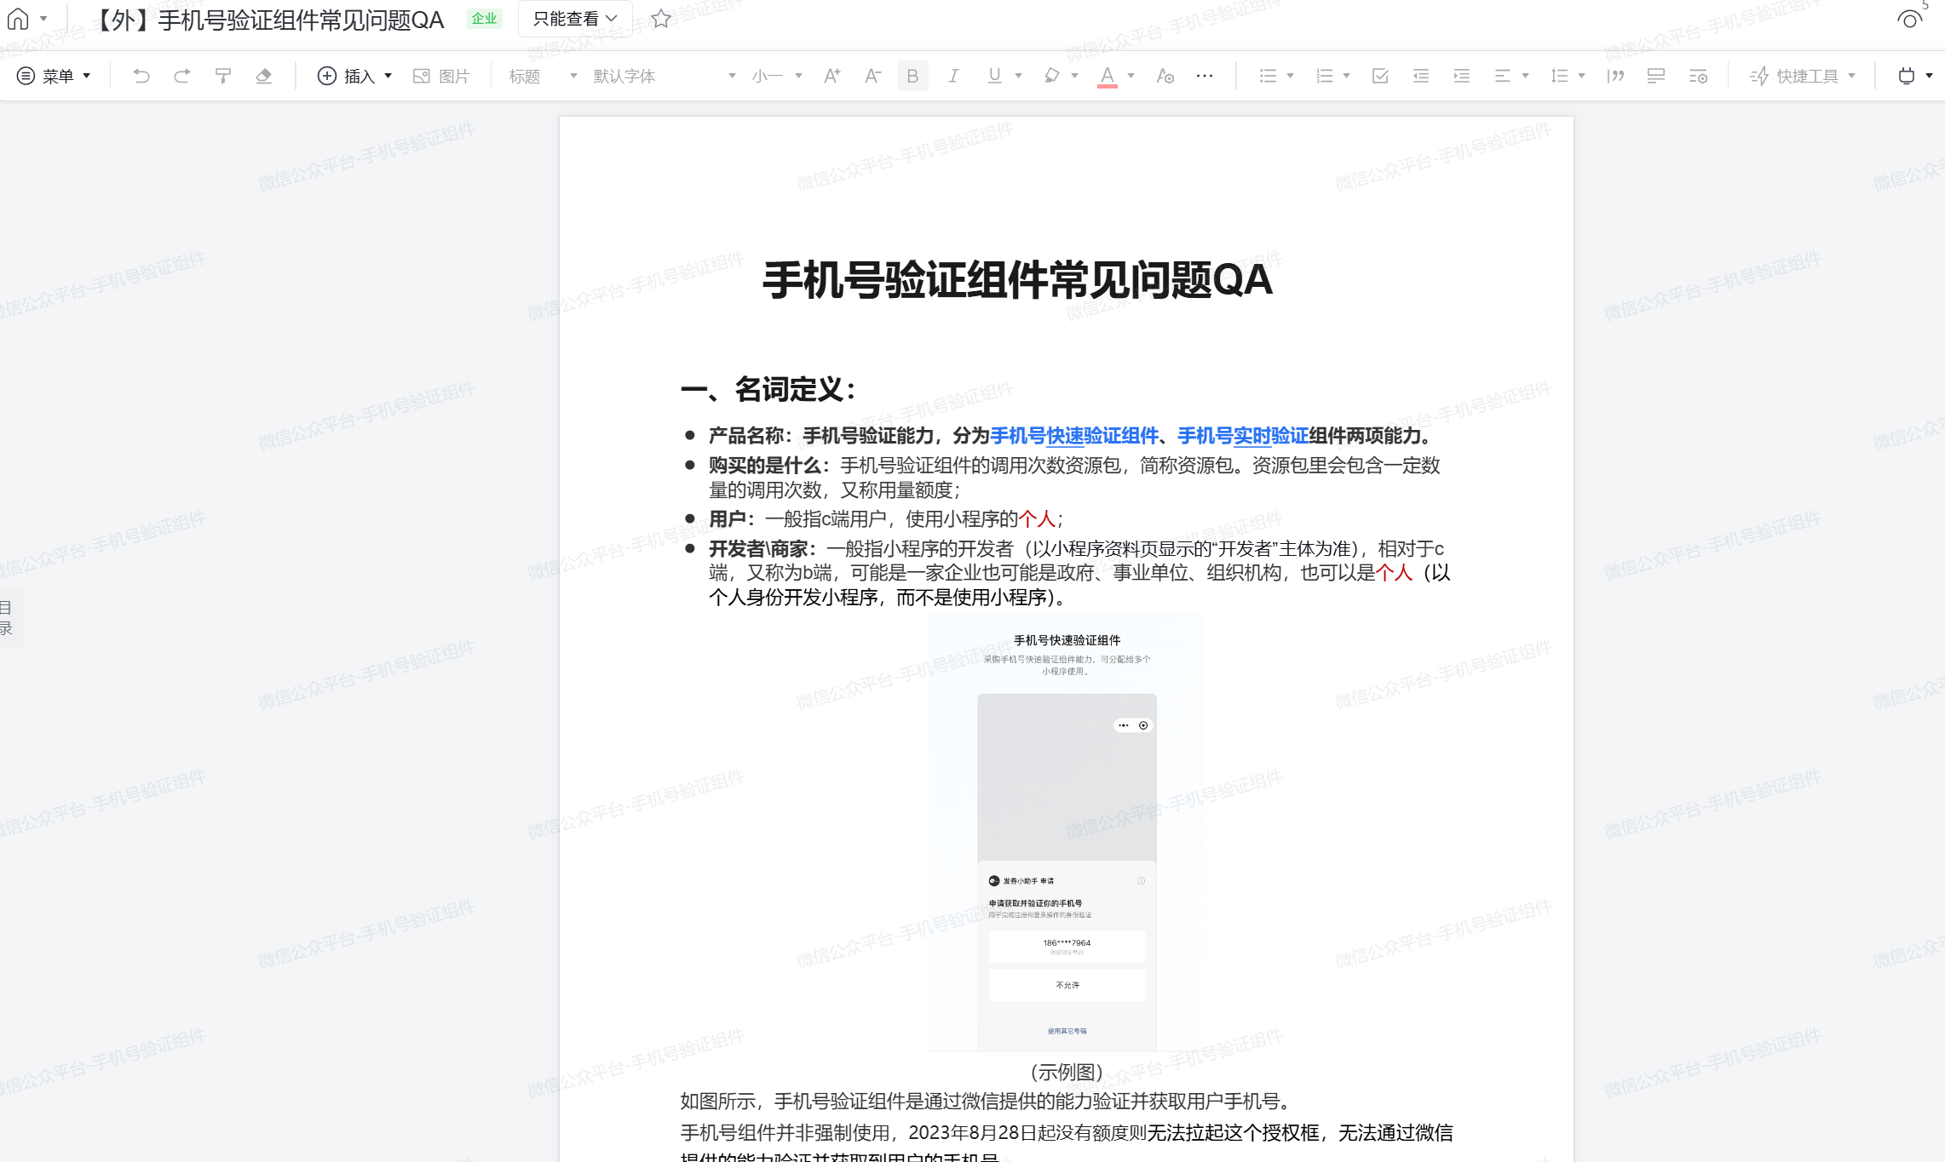Screen dimensions: 1945x1162
Task: Click the increase font size icon
Action: pos(832,77)
